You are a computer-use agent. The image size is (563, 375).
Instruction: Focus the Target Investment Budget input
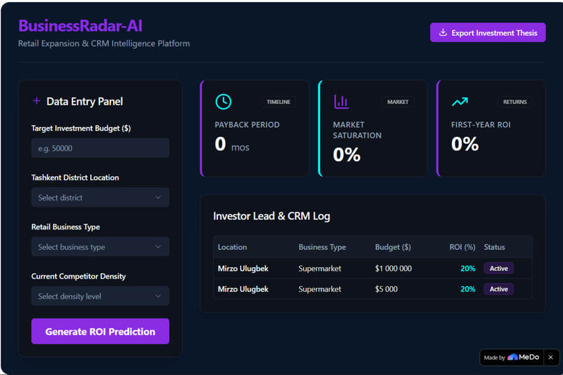click(x=100, y=148)
